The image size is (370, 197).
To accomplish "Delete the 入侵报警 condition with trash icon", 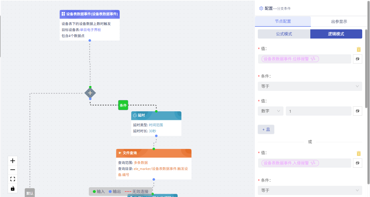I will (358, 153).
